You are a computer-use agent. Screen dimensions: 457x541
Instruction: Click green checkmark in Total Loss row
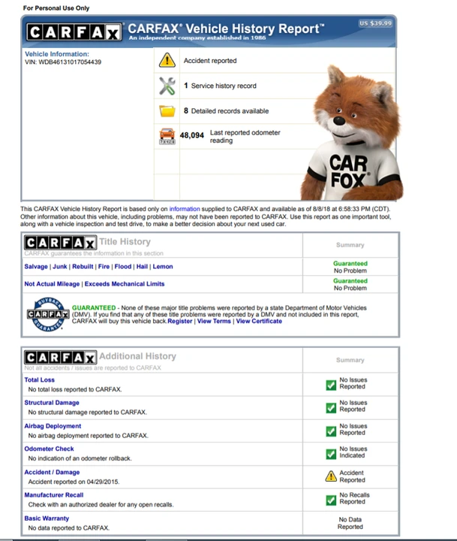[x=331, y=385]
